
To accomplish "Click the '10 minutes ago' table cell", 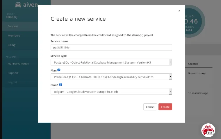I will [x=198, y=93].
